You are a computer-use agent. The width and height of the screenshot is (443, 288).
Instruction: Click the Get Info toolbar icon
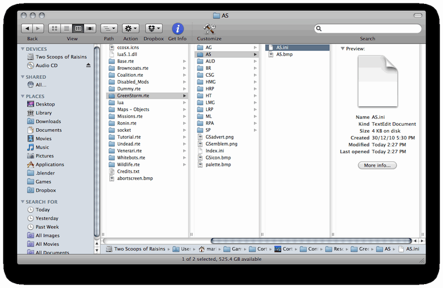click(x=177, y=29)
